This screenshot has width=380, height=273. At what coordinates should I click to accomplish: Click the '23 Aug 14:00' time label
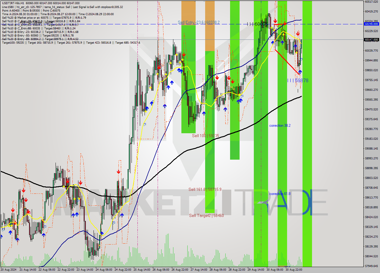85,269
